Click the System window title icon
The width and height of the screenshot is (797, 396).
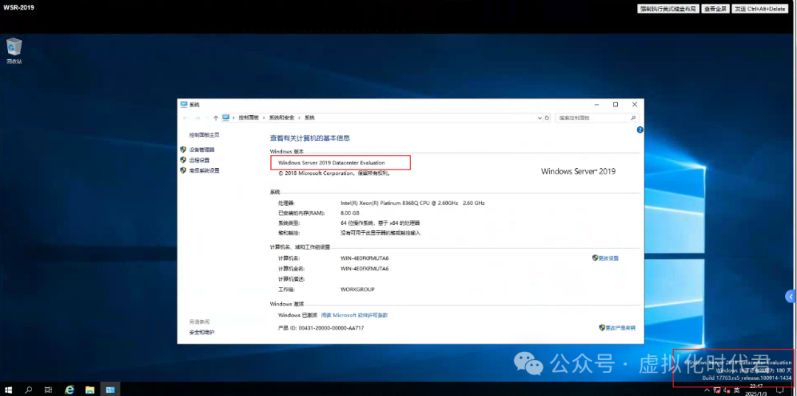184,104
